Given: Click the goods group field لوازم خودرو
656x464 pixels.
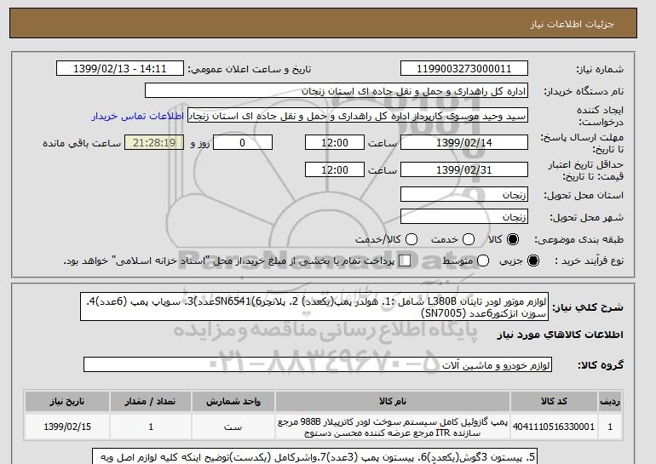Looking at the screenshot, I should coord(318,365).
